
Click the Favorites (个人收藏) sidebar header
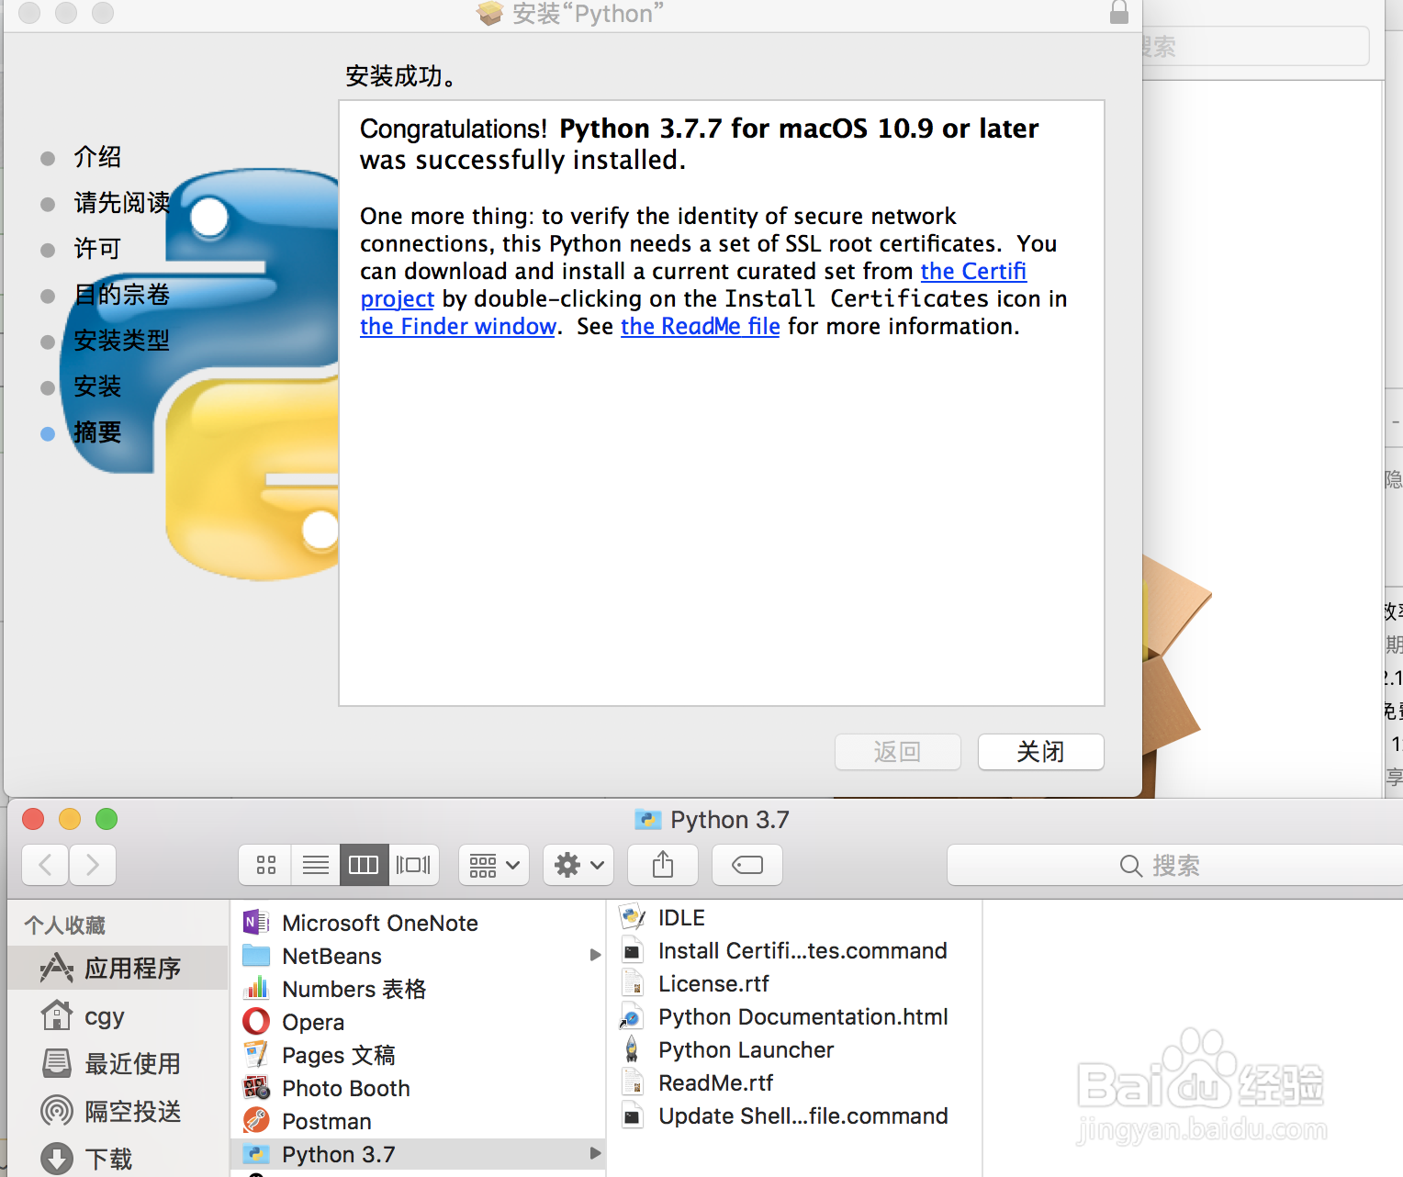click(65, 925)
